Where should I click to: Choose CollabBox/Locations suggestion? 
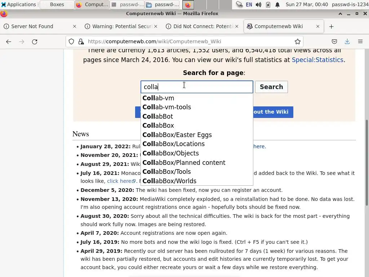point(197,144)
